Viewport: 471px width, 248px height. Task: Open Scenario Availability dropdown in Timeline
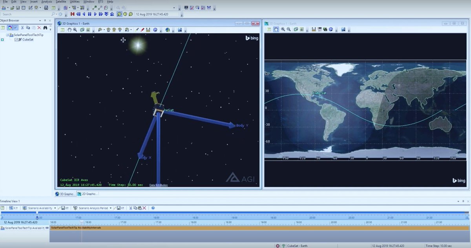(x=55, y=208)
